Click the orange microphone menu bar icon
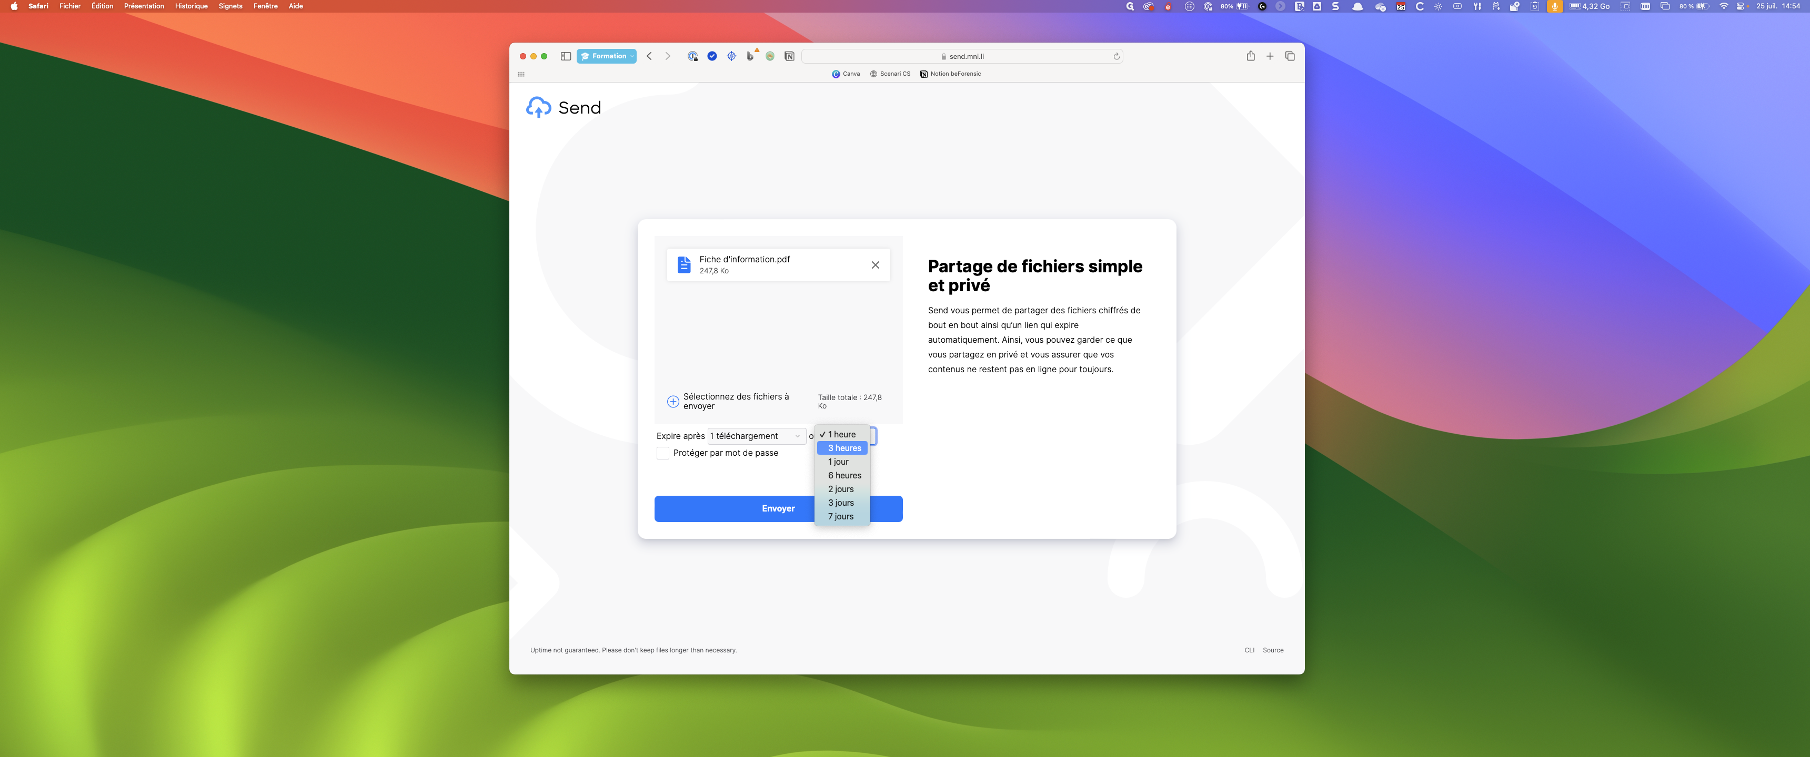Image resolution: width=1810 pixels, height=757 pixels. point(1555,6)
